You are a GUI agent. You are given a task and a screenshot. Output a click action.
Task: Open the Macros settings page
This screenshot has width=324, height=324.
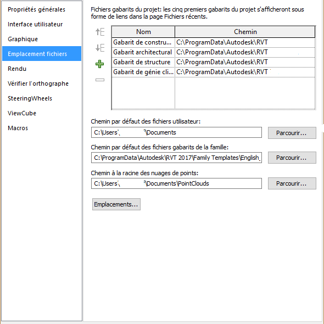[x=18, y=128]
